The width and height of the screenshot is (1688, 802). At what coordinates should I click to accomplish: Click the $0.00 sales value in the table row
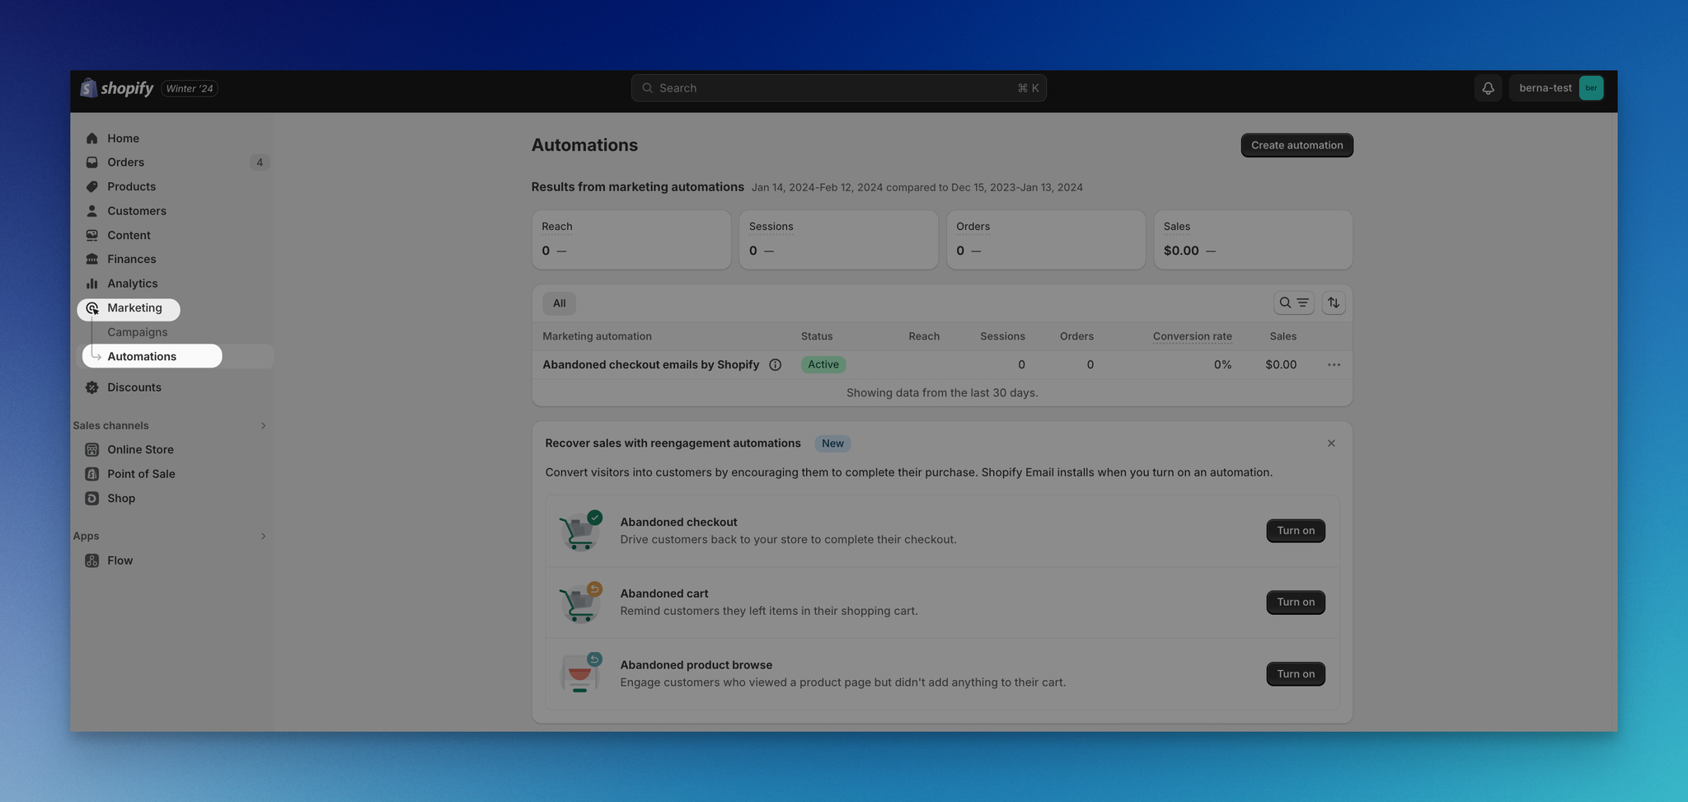pos(1281,365)
